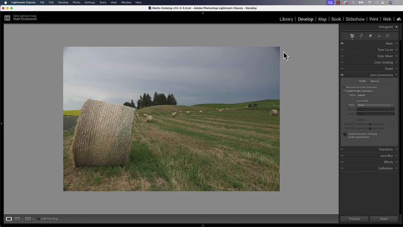Screen dimensions: 403x227
Task: Open the Manual tab in Lens Corrections
Action: [x=374, y=81]
